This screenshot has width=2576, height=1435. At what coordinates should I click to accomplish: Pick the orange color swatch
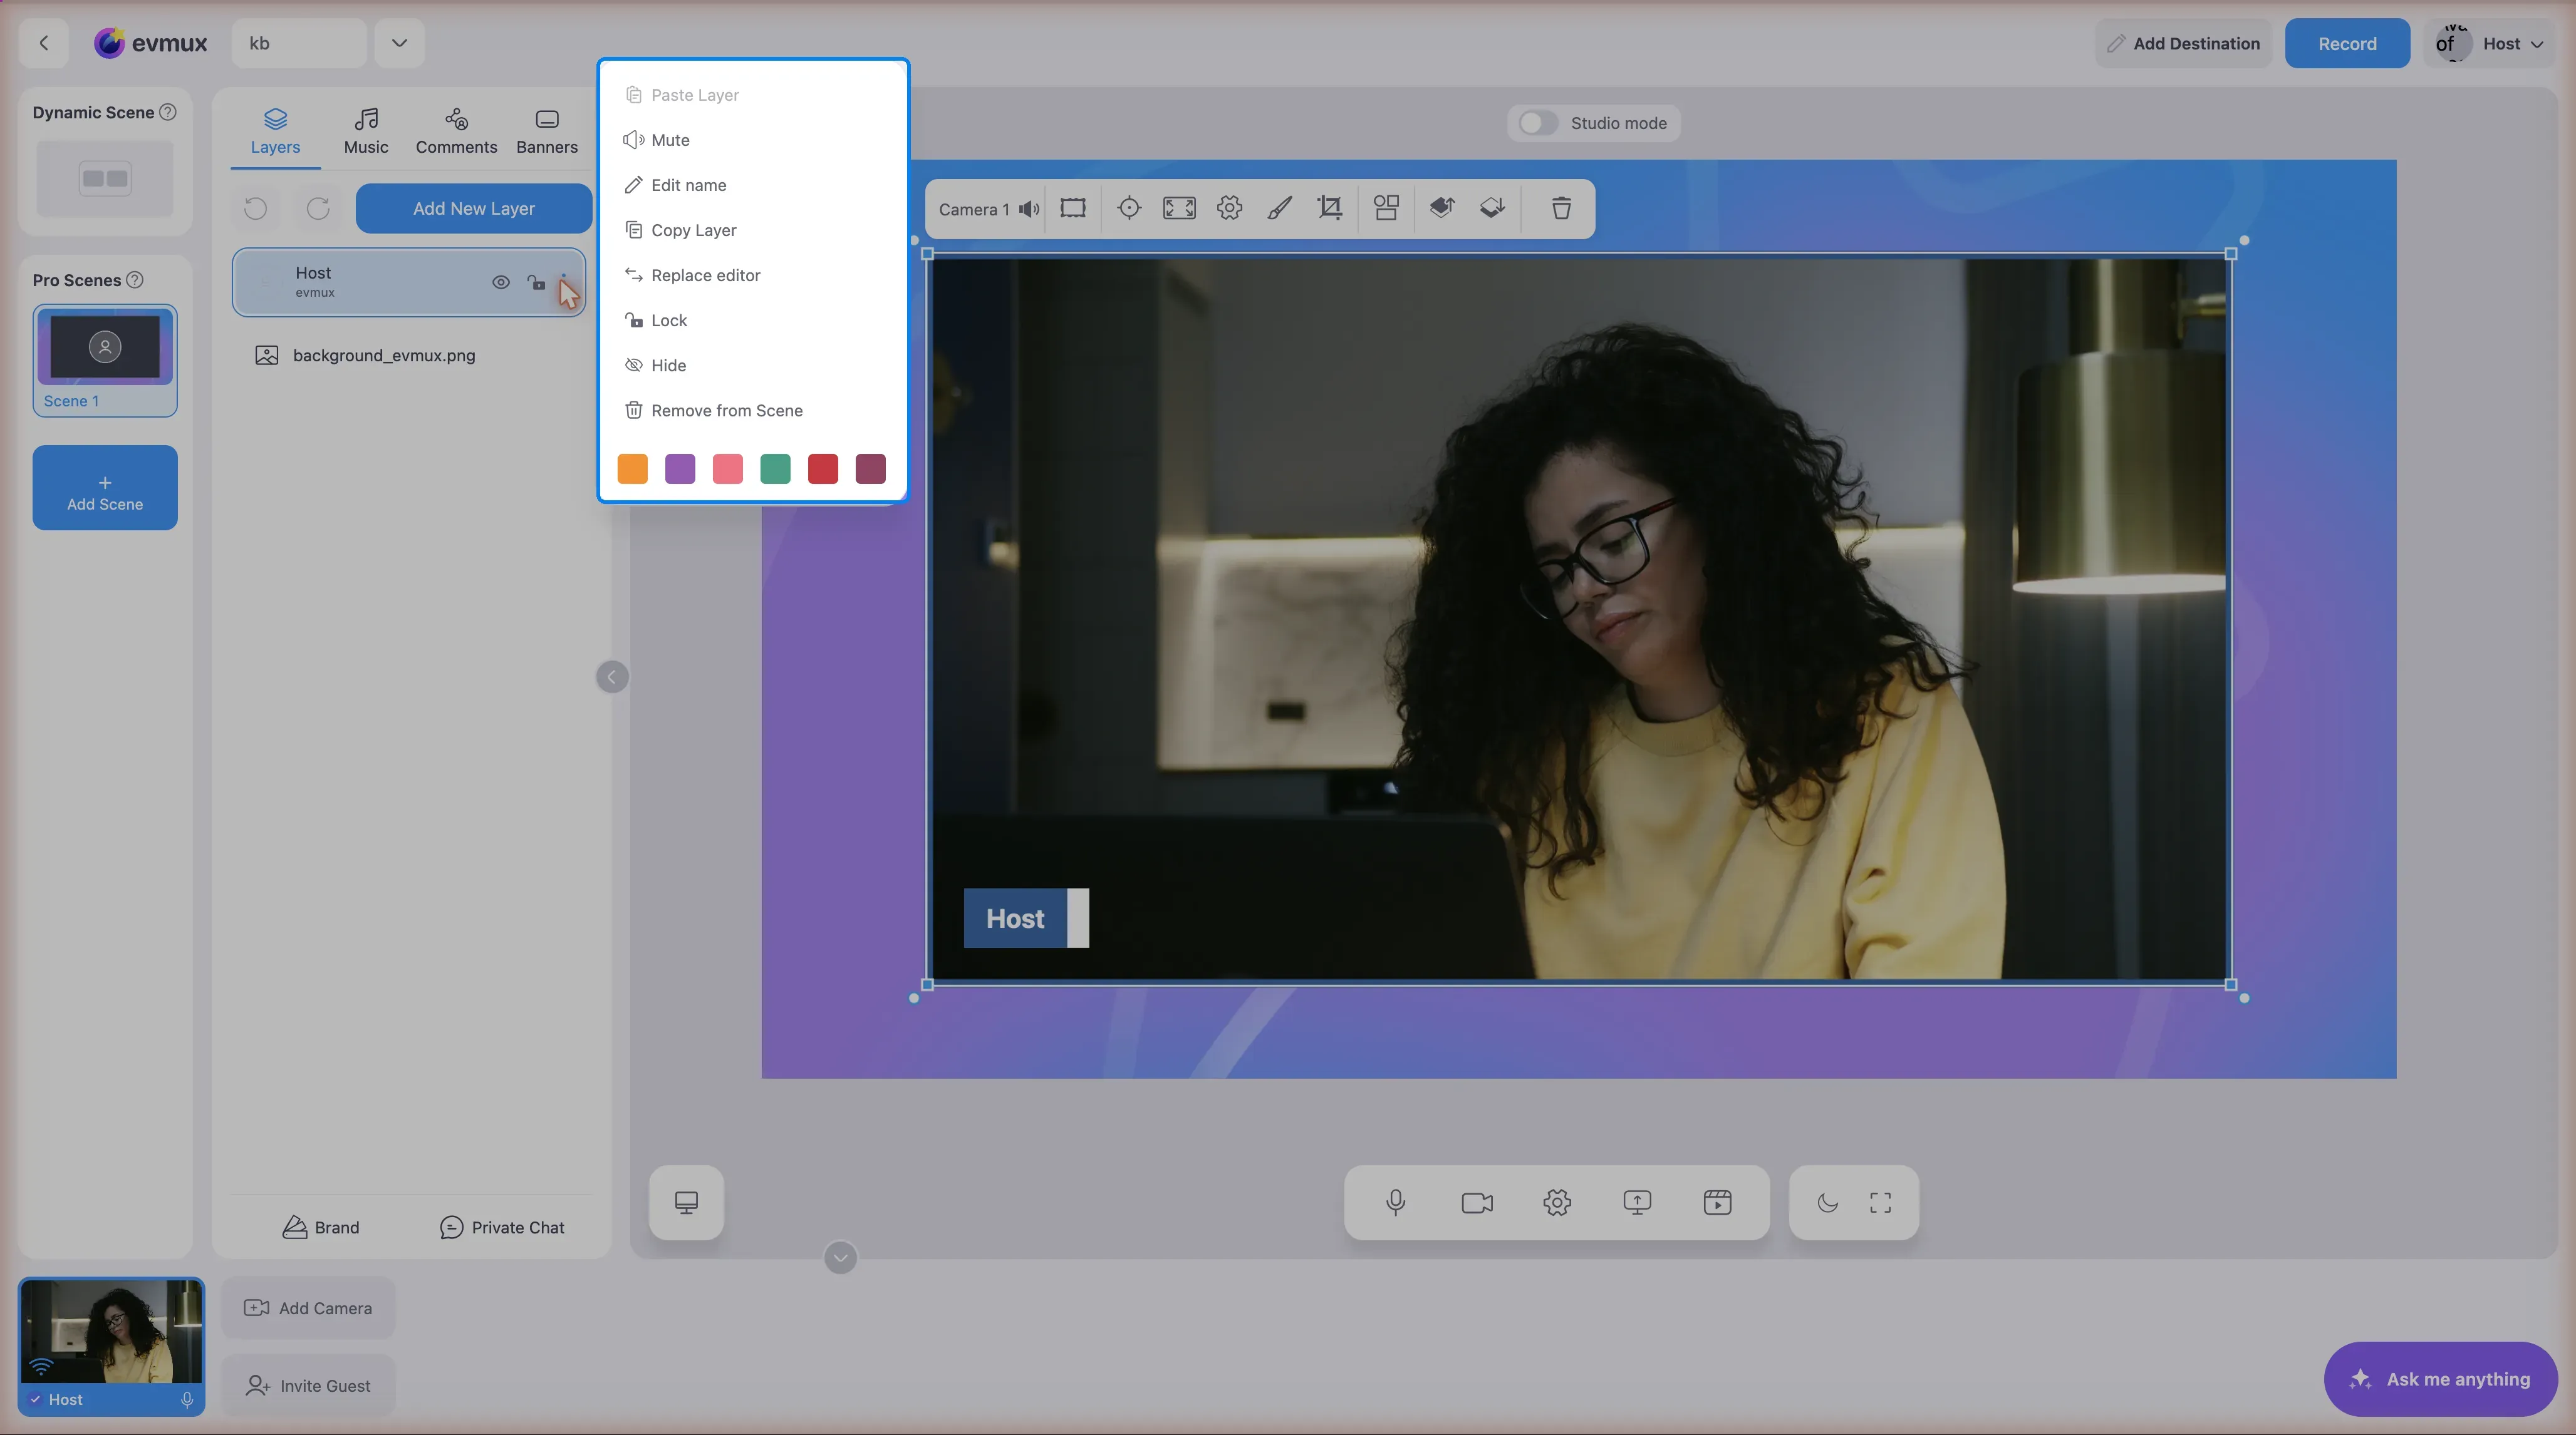632,469
